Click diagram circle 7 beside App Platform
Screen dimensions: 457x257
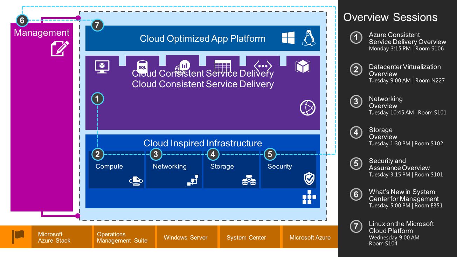[97, 25]
